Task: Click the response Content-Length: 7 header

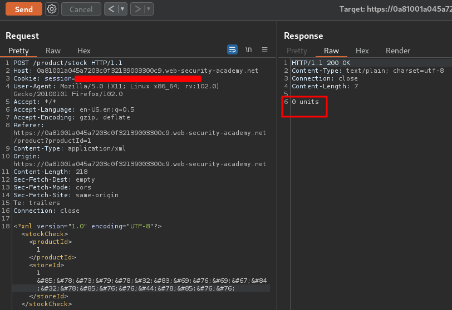Action: coord(325,86)
